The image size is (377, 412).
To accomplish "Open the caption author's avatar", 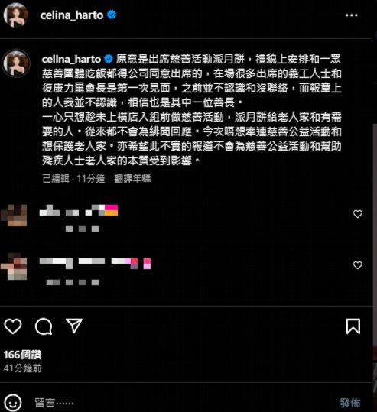I will (x=16, y=63).
